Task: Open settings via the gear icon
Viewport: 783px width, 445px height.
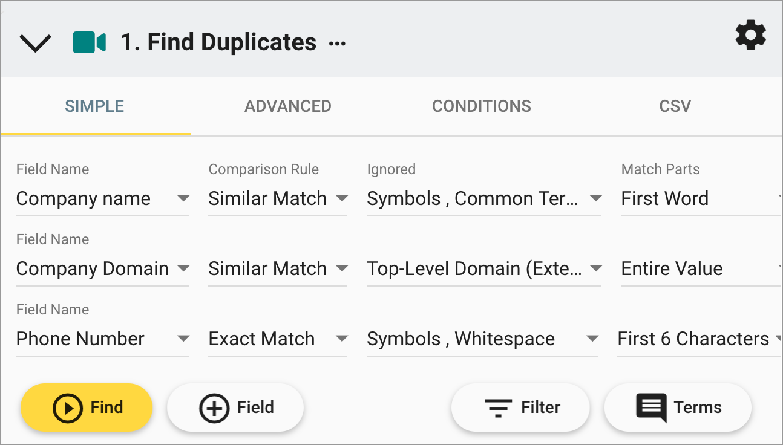Action: [x=750, y=36]
